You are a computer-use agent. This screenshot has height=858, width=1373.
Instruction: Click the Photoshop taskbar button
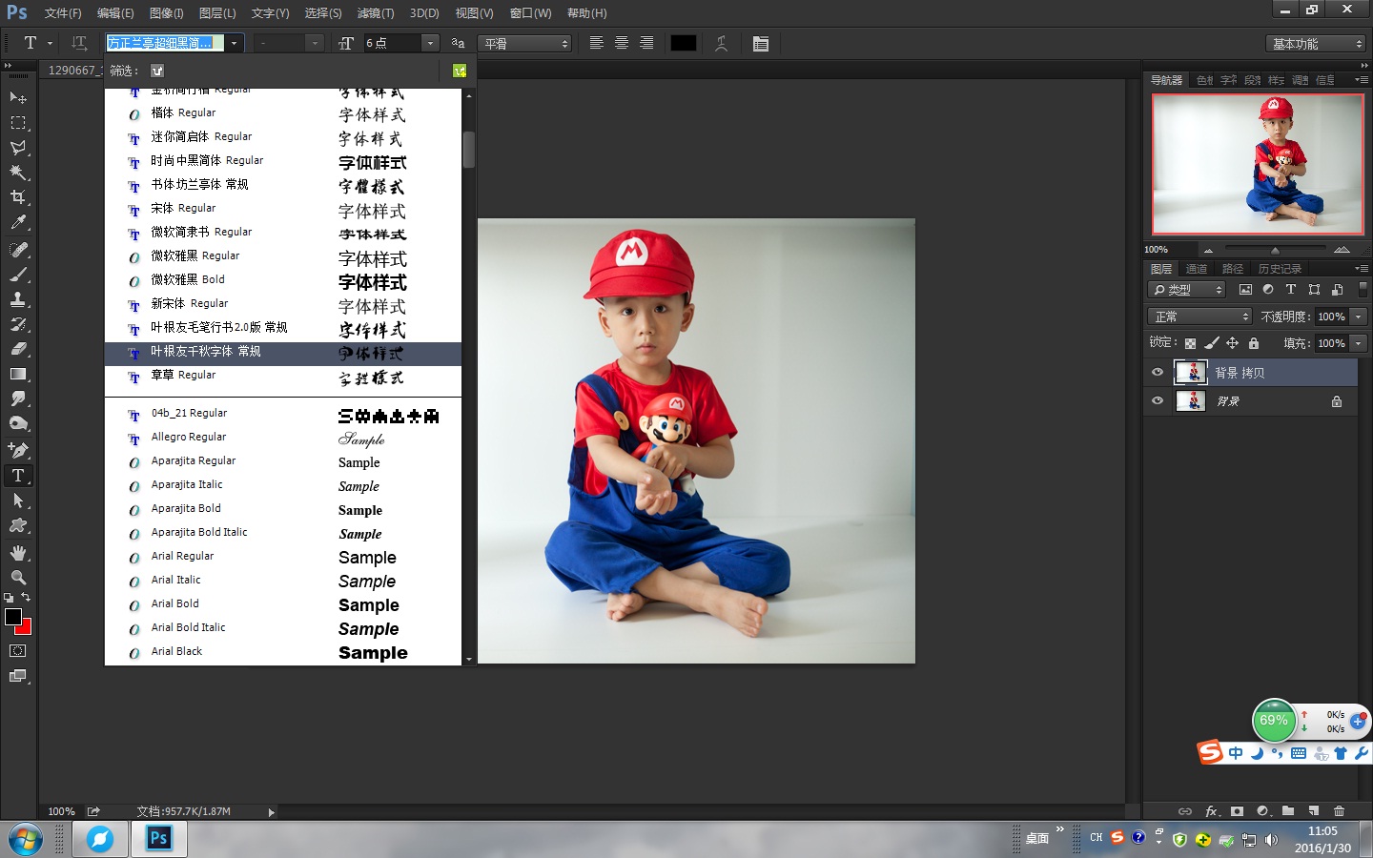(158, 839)
